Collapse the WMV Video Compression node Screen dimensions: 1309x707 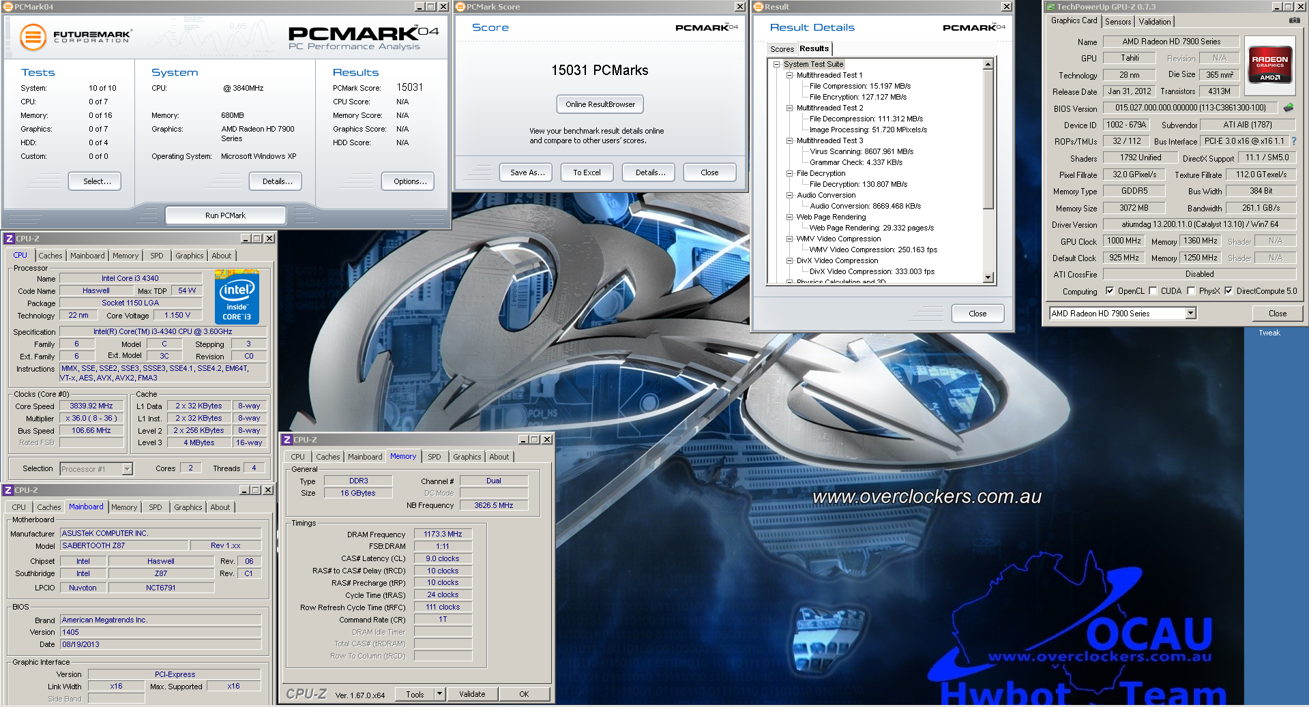(789, 239)
